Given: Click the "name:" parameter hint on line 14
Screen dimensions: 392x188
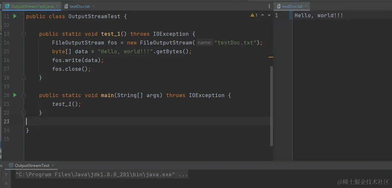Looking at the screenshot, I should [205, 43].
